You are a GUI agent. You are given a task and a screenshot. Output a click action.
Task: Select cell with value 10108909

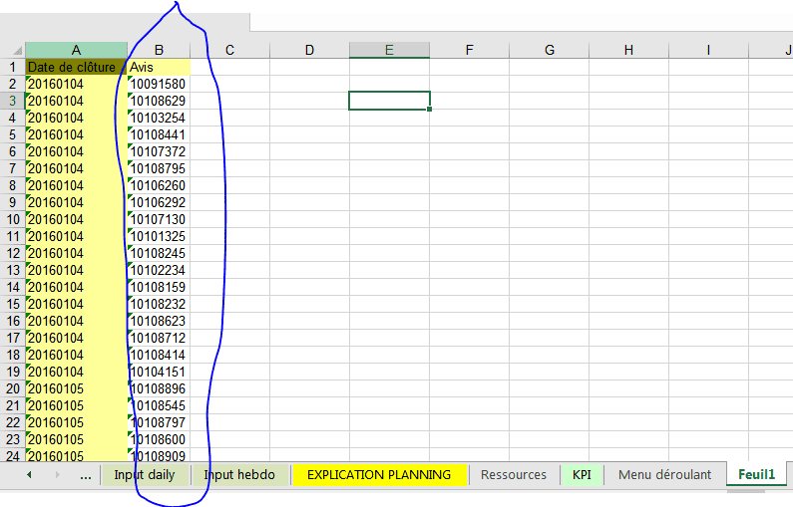click(159, 456)
